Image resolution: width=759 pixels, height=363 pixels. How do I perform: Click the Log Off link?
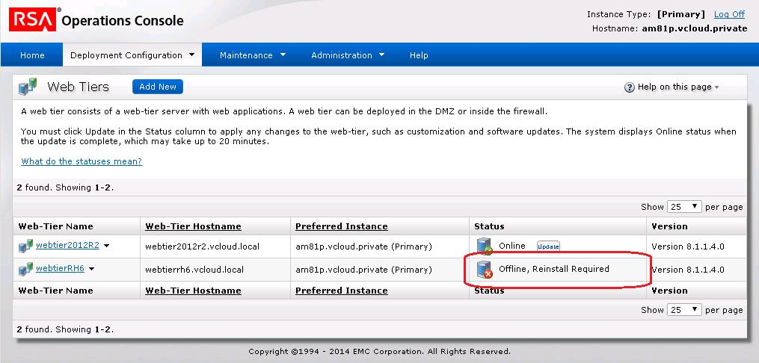coord(729,14)
